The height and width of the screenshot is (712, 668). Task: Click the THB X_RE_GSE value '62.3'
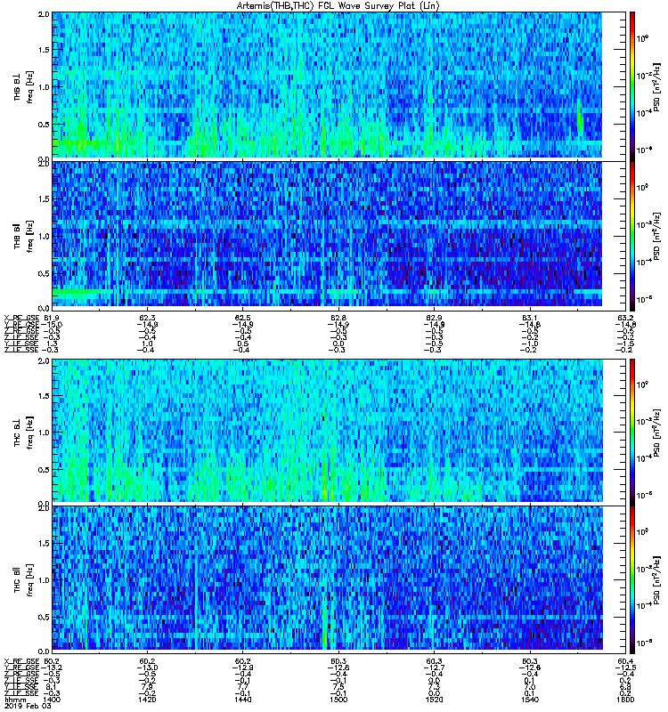(148, 318)
